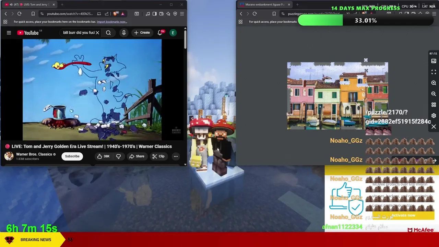Open Leo AI assistant star icon
Screen dimensions: 439x247
168,14
